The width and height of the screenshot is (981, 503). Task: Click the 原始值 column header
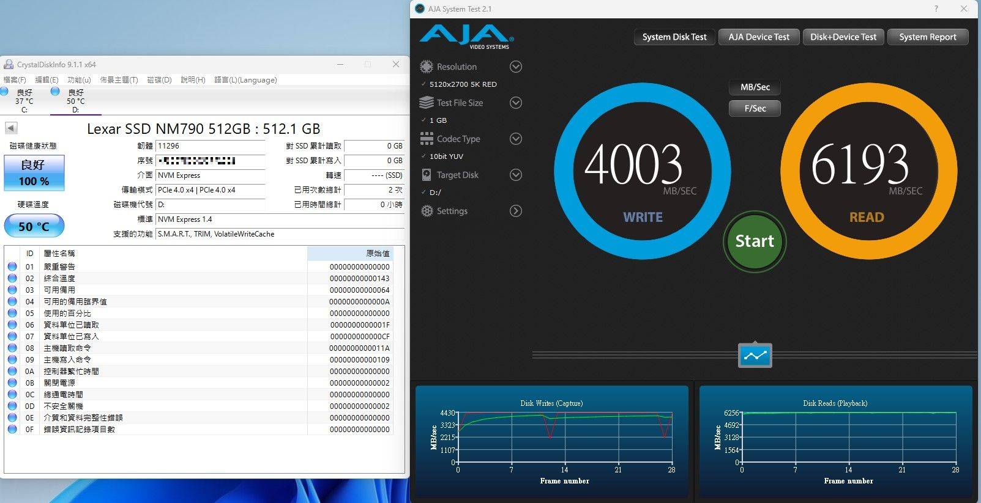pos(349,253)
